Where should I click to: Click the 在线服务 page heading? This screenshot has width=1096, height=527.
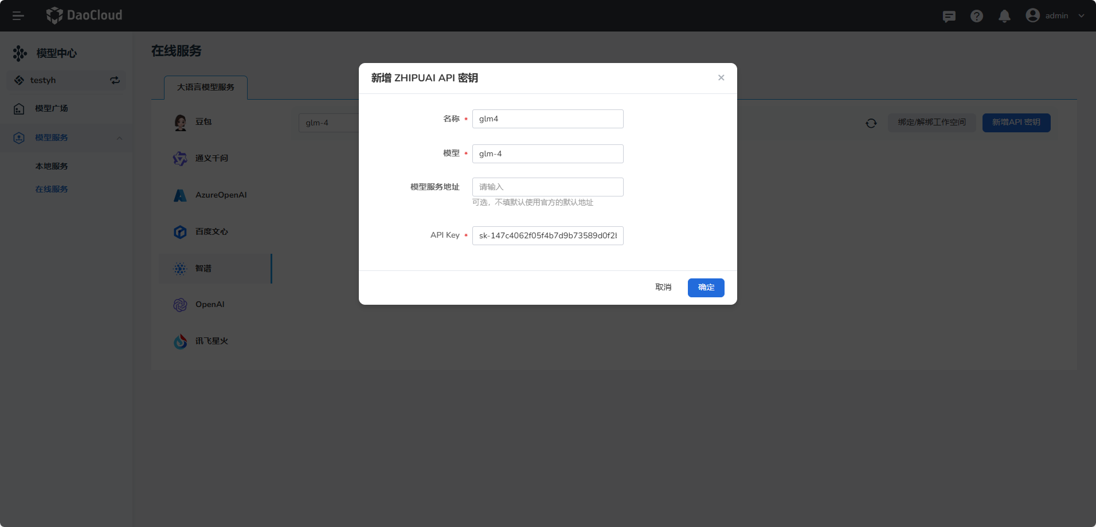[x=177, y=51]
